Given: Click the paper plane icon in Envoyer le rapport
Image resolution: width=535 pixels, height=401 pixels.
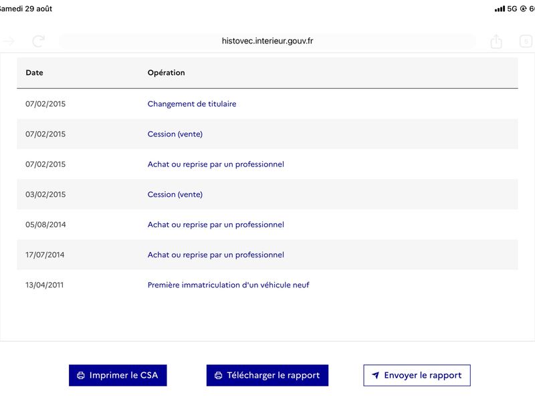Looking at the screenshot, I should 375,376.
